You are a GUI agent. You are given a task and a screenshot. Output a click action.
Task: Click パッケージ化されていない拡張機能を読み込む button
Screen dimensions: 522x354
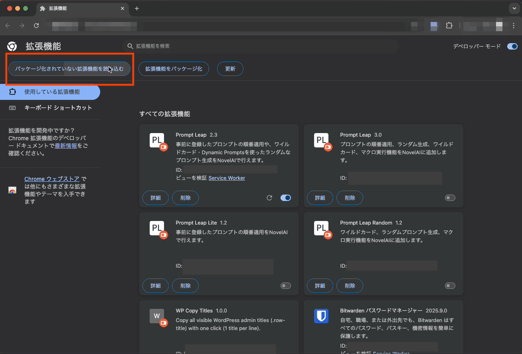click(x=69, y=69)
